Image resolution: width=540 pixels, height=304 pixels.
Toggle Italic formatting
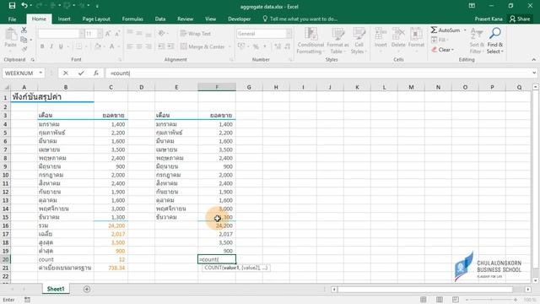pyautogui.click(x=51, y=46)
